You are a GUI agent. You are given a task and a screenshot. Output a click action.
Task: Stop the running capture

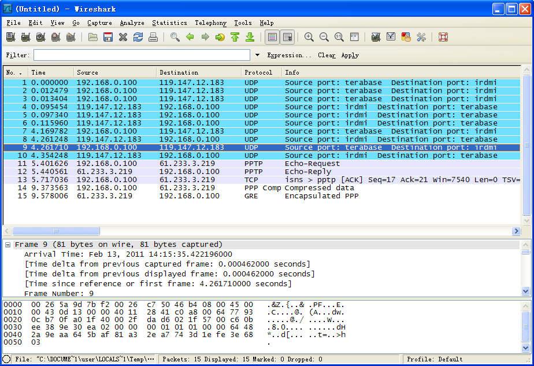pyautogui.click(x=55, y=37)
